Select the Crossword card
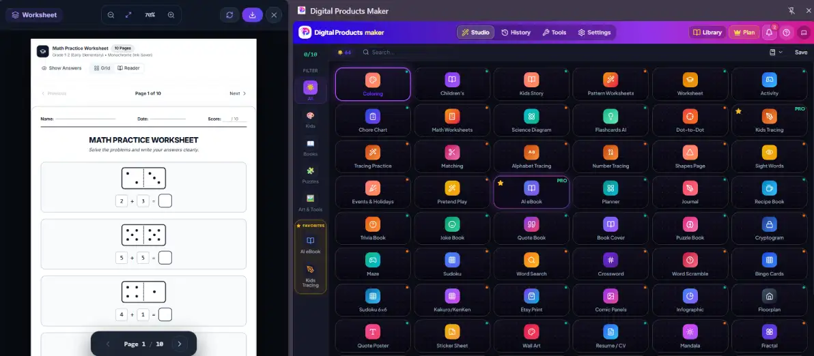 pos(610,265)
